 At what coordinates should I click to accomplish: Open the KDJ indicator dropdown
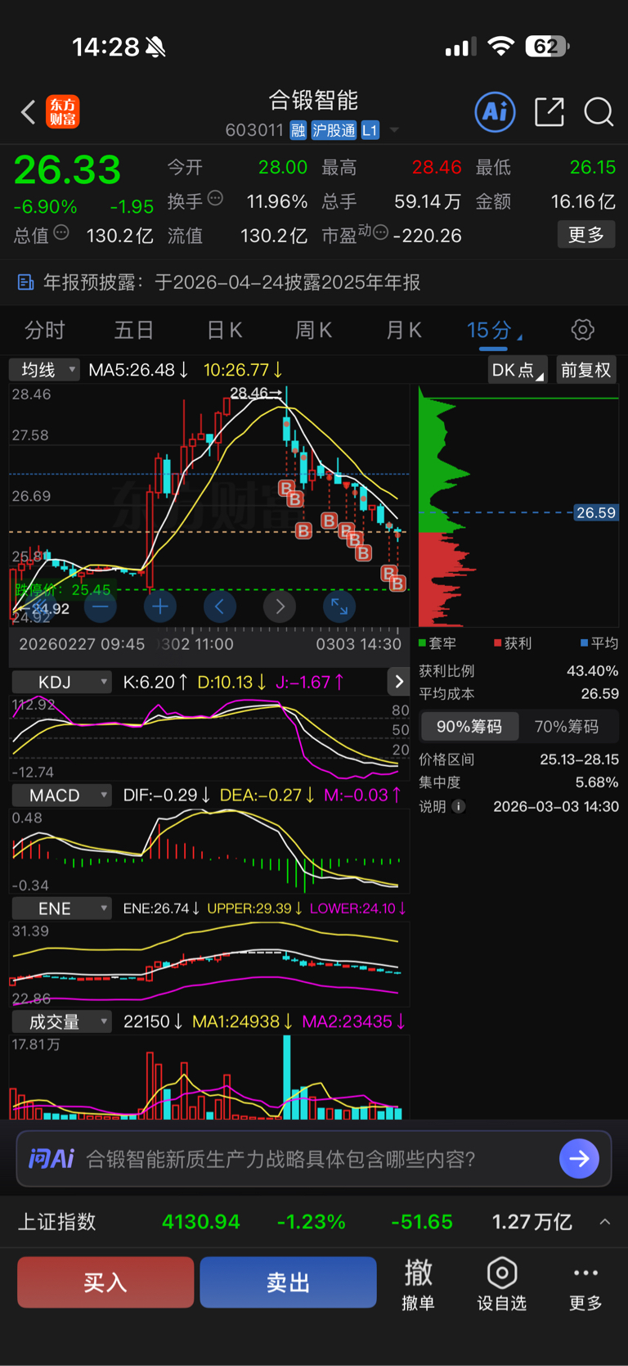click(61, 682)
